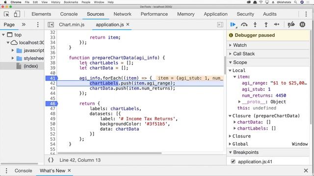Open the Performance panel
The image size is (314, 176).
point(154,14)
